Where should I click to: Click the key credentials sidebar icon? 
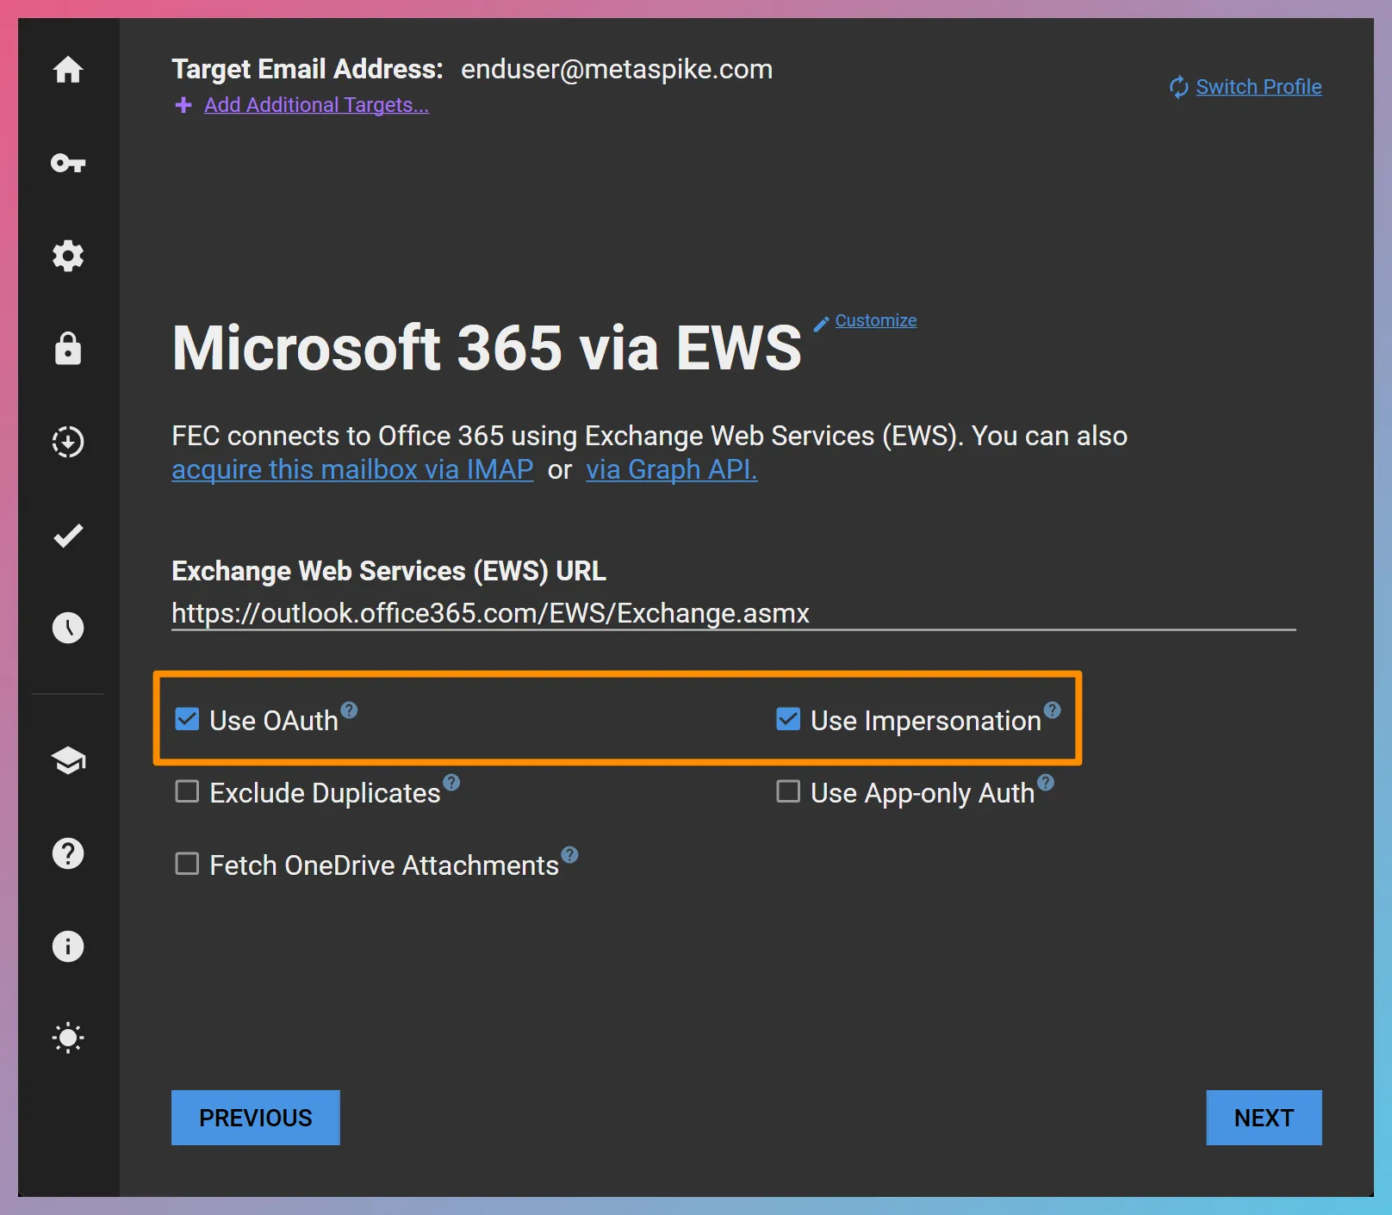point(68,163)
